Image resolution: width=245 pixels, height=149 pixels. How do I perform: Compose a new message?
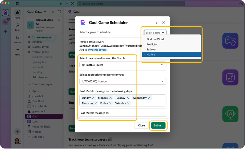coord(59,12)
